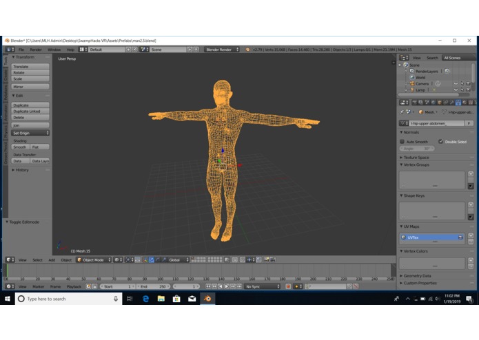Open the Set Origin dropdown
The image size is (479, 340).
(x=30, y=133)
